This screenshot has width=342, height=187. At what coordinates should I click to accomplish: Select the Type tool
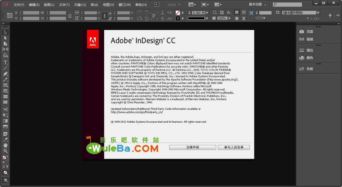(x=5, y=62)
